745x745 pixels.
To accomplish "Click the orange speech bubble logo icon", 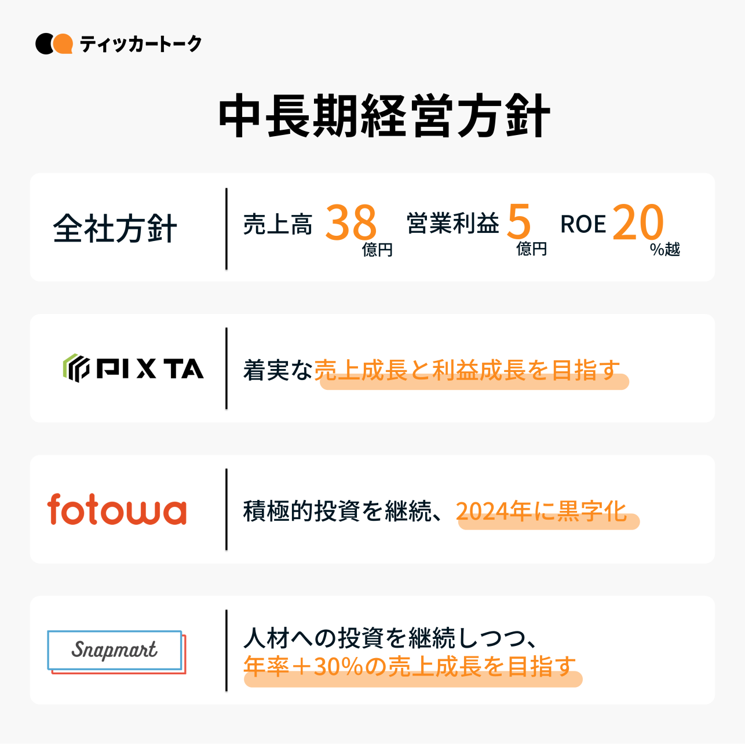I will [64, 44].
